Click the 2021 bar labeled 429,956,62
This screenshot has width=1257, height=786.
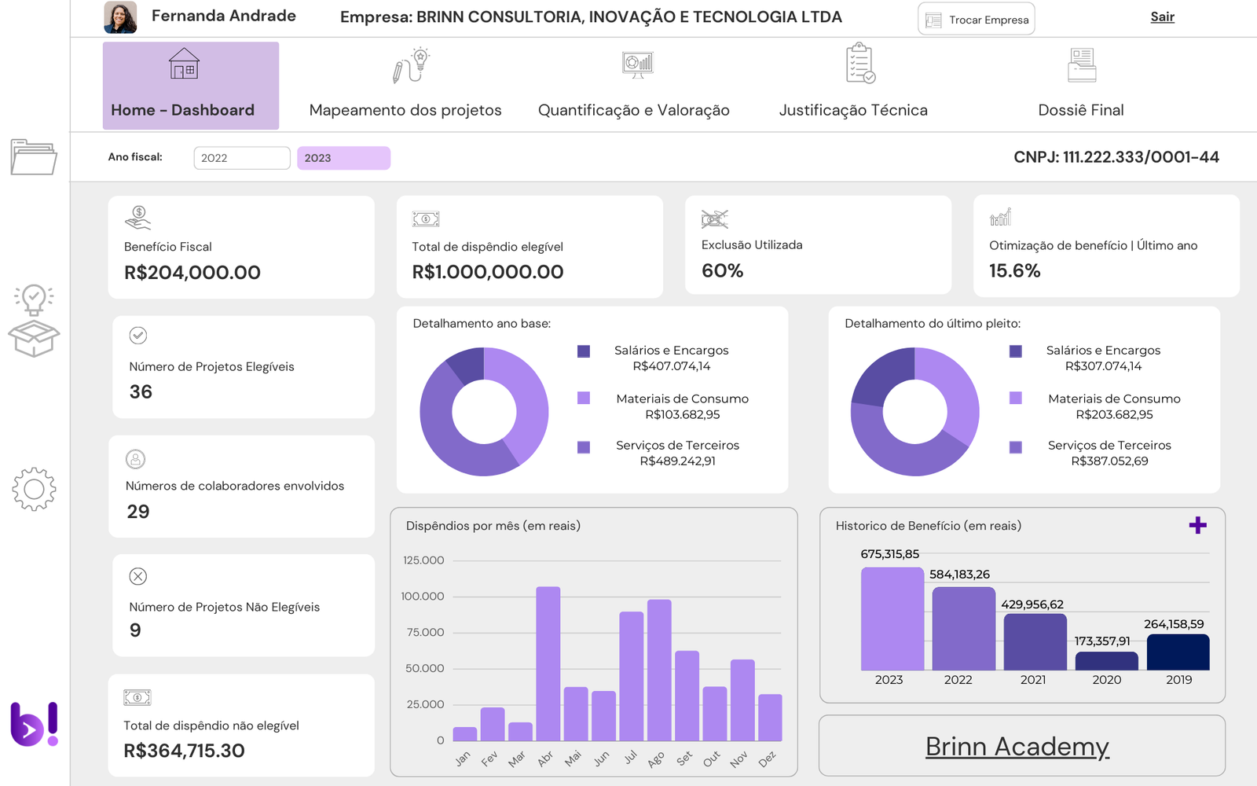(1035, 642)
